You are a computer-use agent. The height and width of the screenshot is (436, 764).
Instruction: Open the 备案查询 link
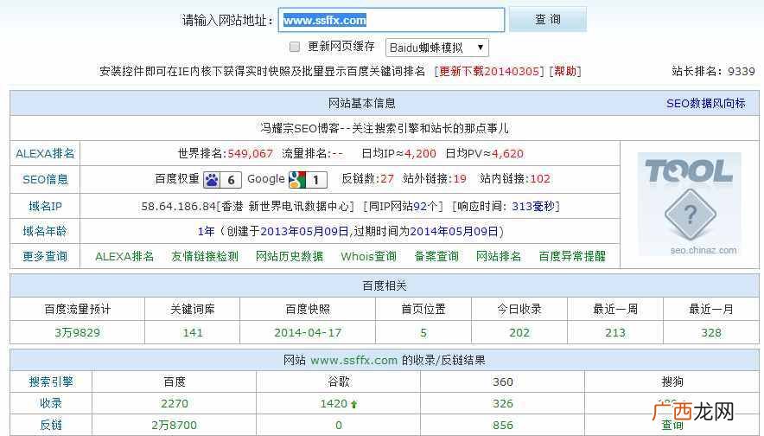tap(436, 256)
